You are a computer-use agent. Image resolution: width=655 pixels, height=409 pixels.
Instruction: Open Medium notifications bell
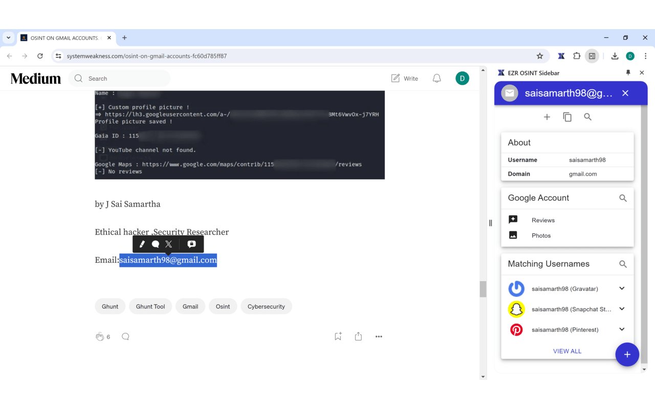pyautogui.click(x=436, y=78)
